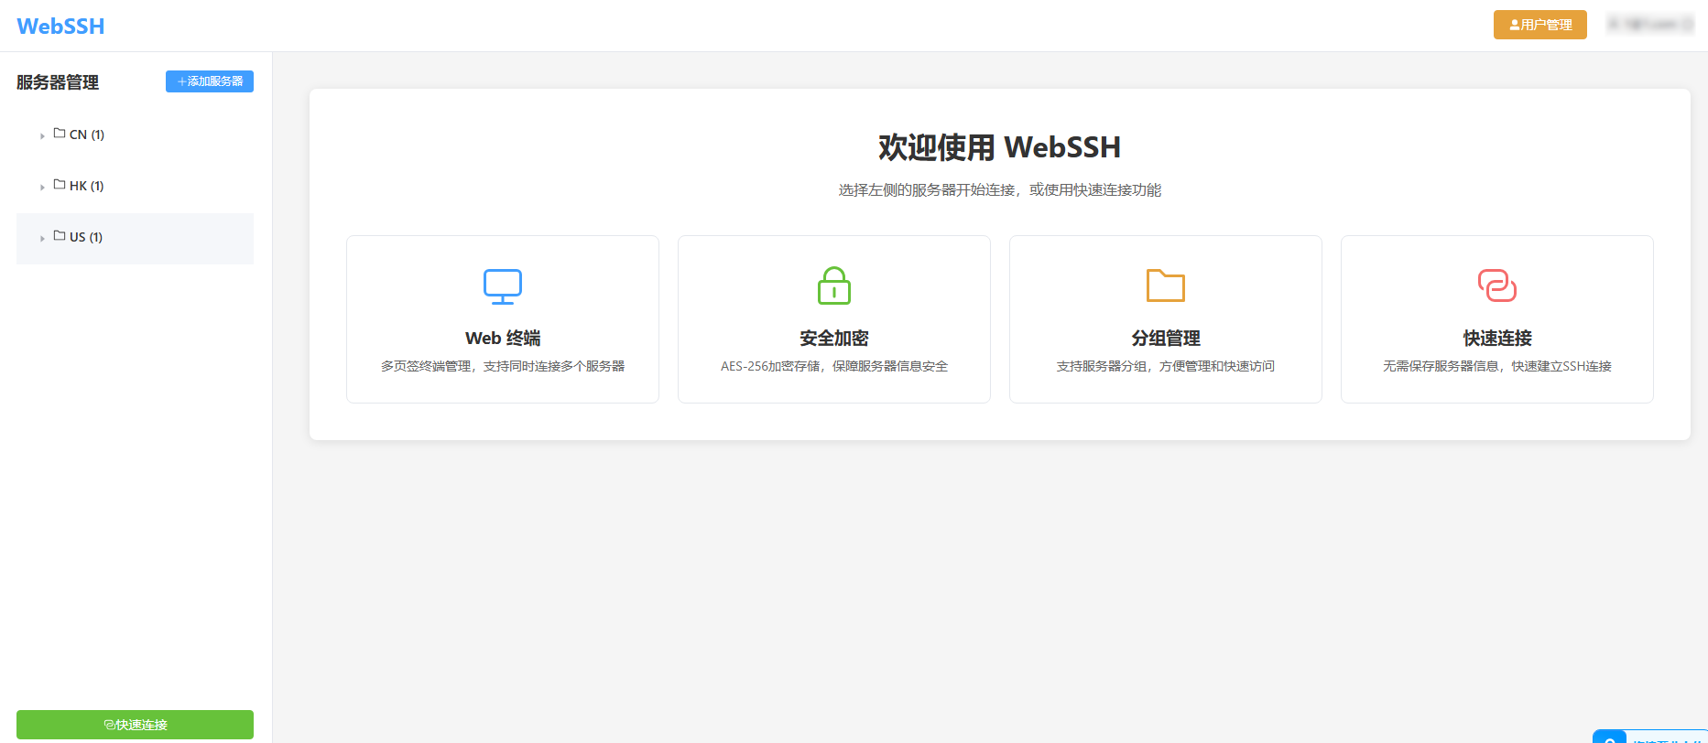
Task: Click the 添加服务器 add server button
Action: [210, 81]
